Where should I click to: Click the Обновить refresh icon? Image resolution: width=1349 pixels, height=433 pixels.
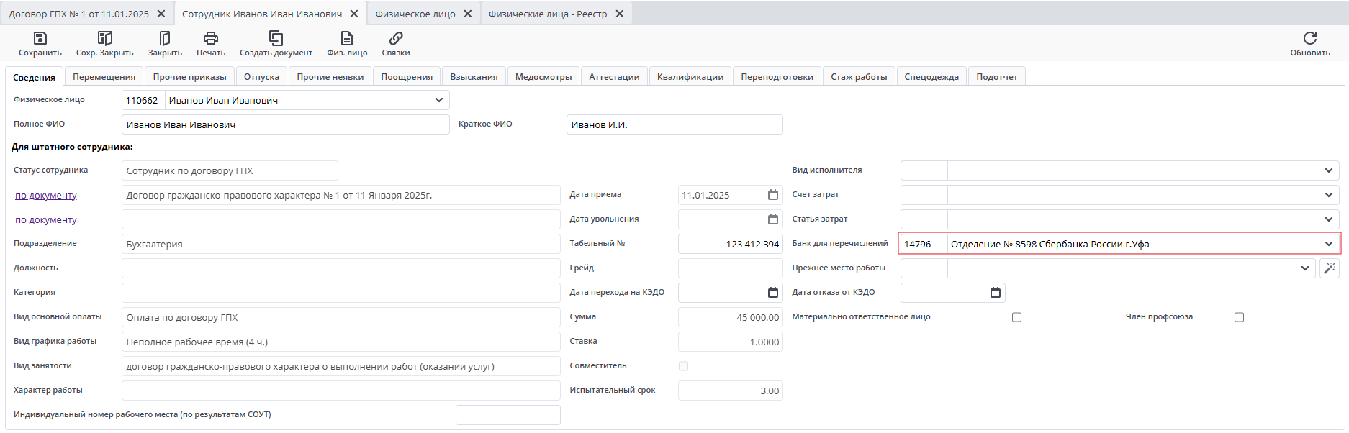[1309, 39]
